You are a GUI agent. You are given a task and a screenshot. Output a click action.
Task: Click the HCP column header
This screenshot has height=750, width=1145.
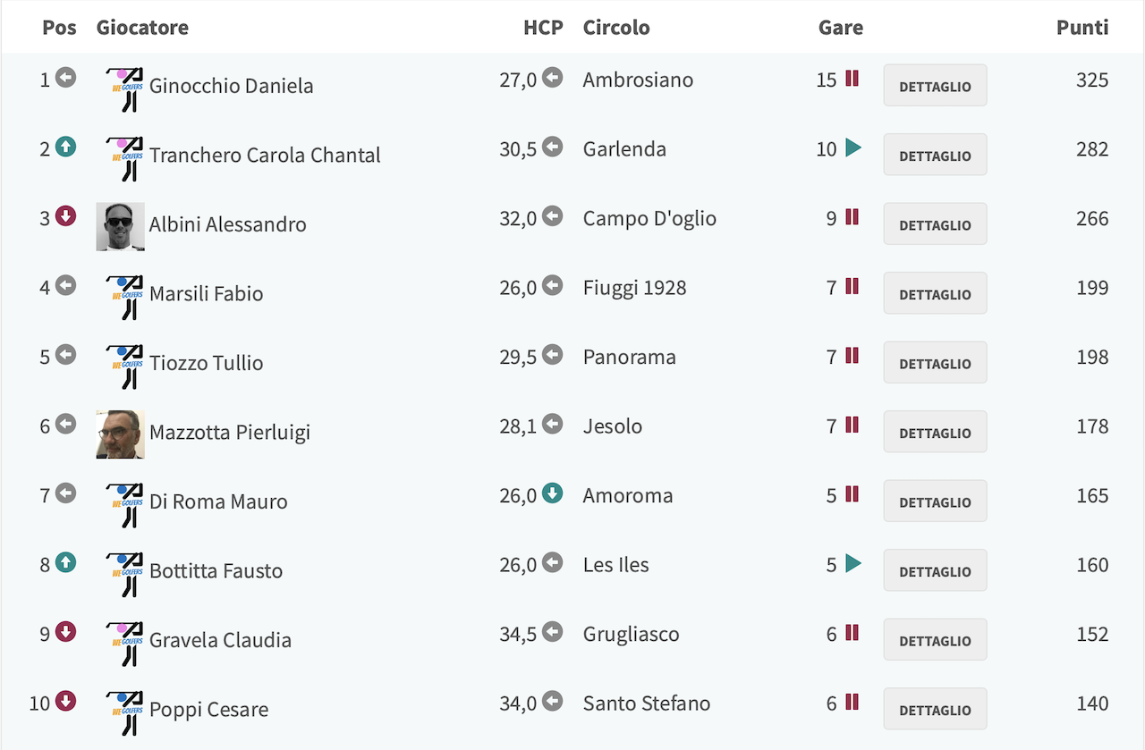[543, 27]
